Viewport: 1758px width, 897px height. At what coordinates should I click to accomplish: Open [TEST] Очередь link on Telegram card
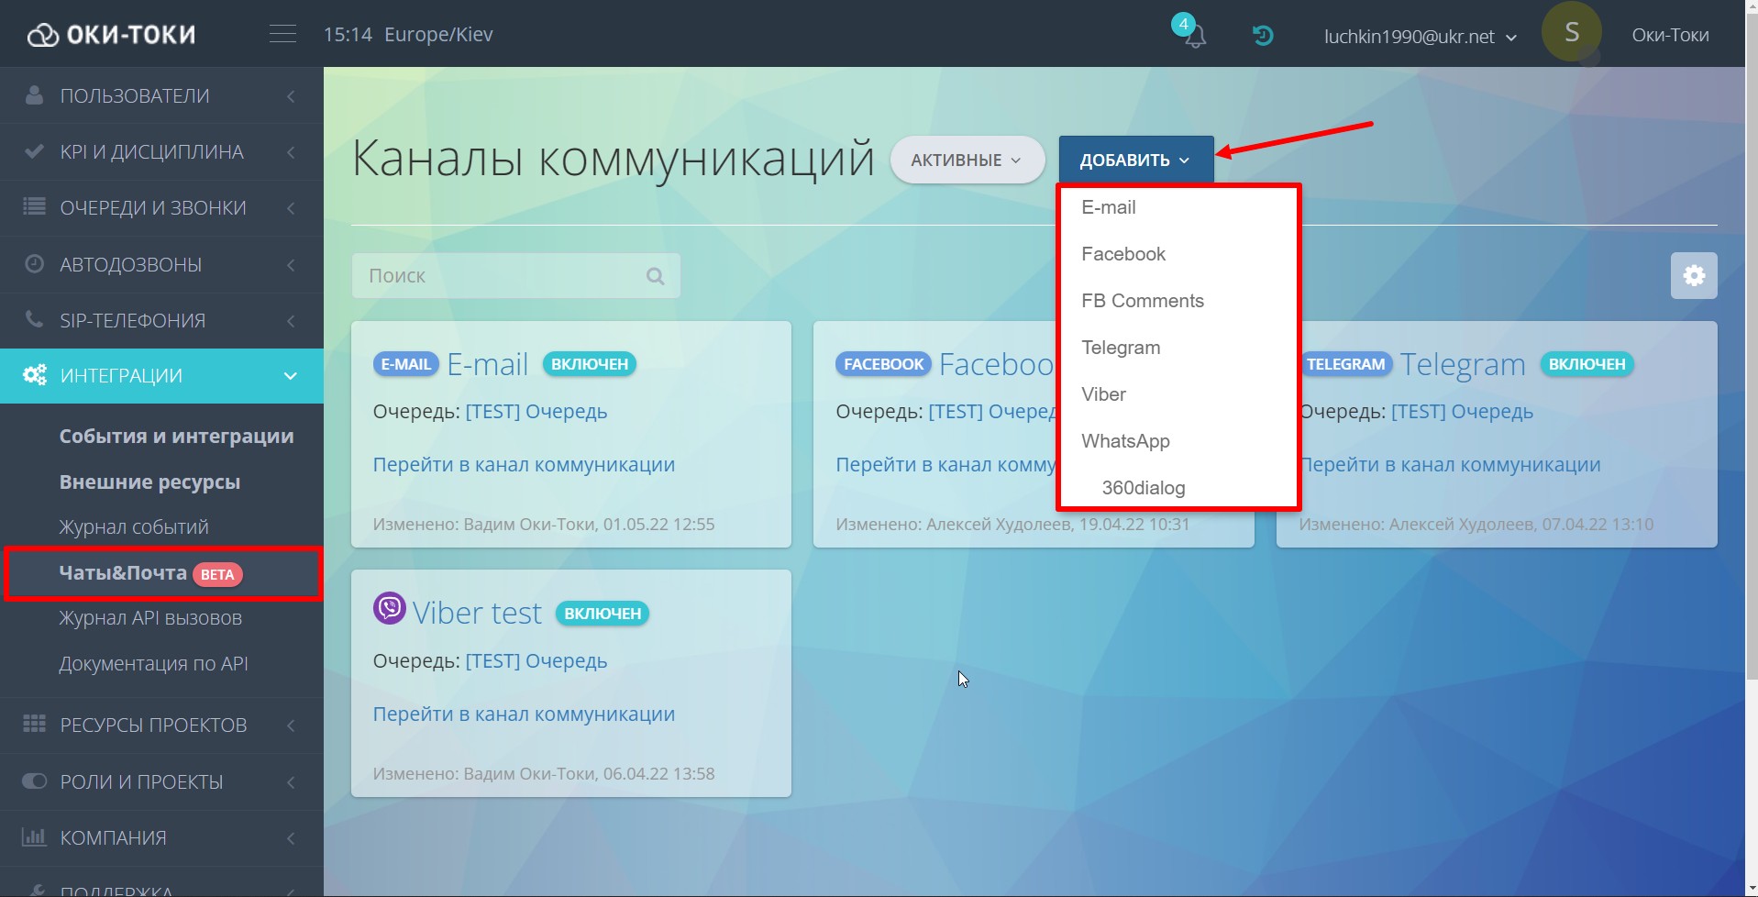pos(1462,411)
